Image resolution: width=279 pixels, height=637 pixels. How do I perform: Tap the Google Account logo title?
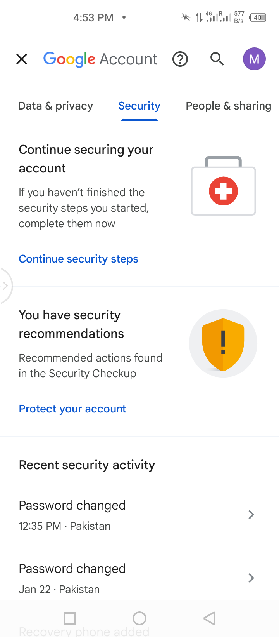click(x=100, y=59)
